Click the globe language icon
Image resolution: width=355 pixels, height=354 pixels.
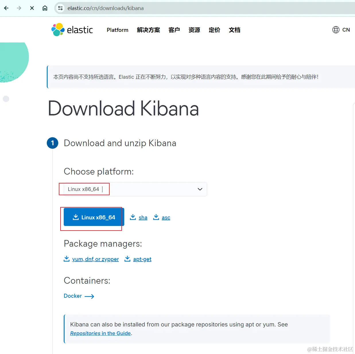pyautogui.click(x=336, y=30)
